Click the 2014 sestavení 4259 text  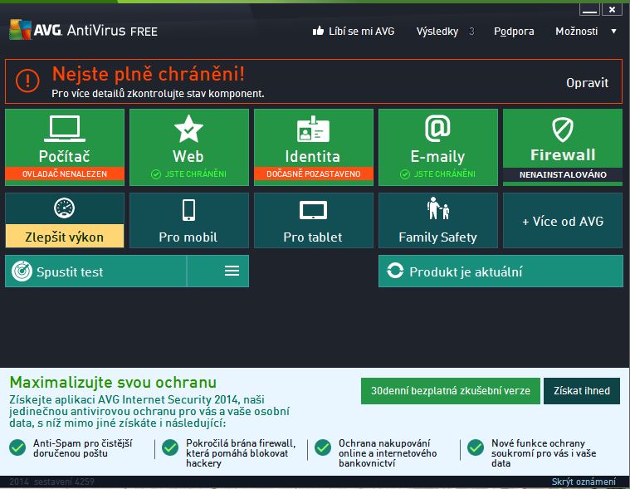(x=51, y=482)
